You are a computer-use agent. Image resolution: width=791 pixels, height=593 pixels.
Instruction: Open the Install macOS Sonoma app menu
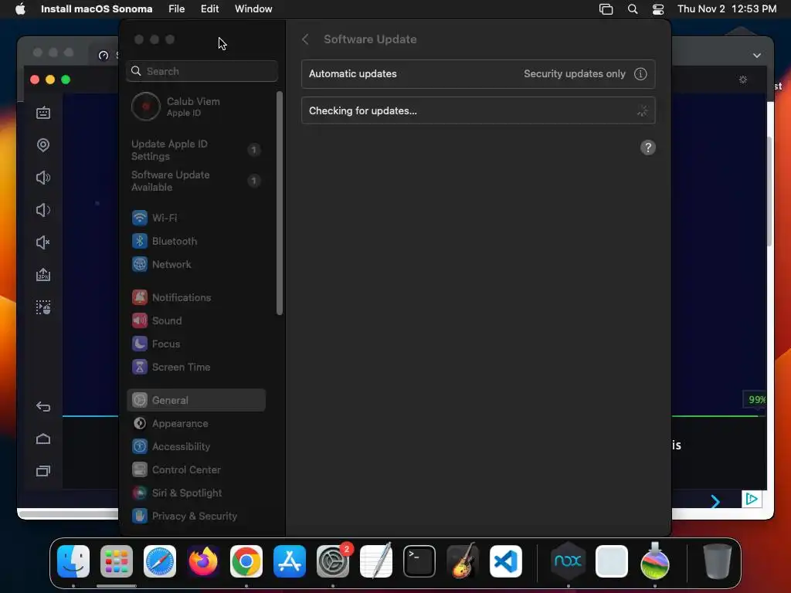click(x=97, y=9)
